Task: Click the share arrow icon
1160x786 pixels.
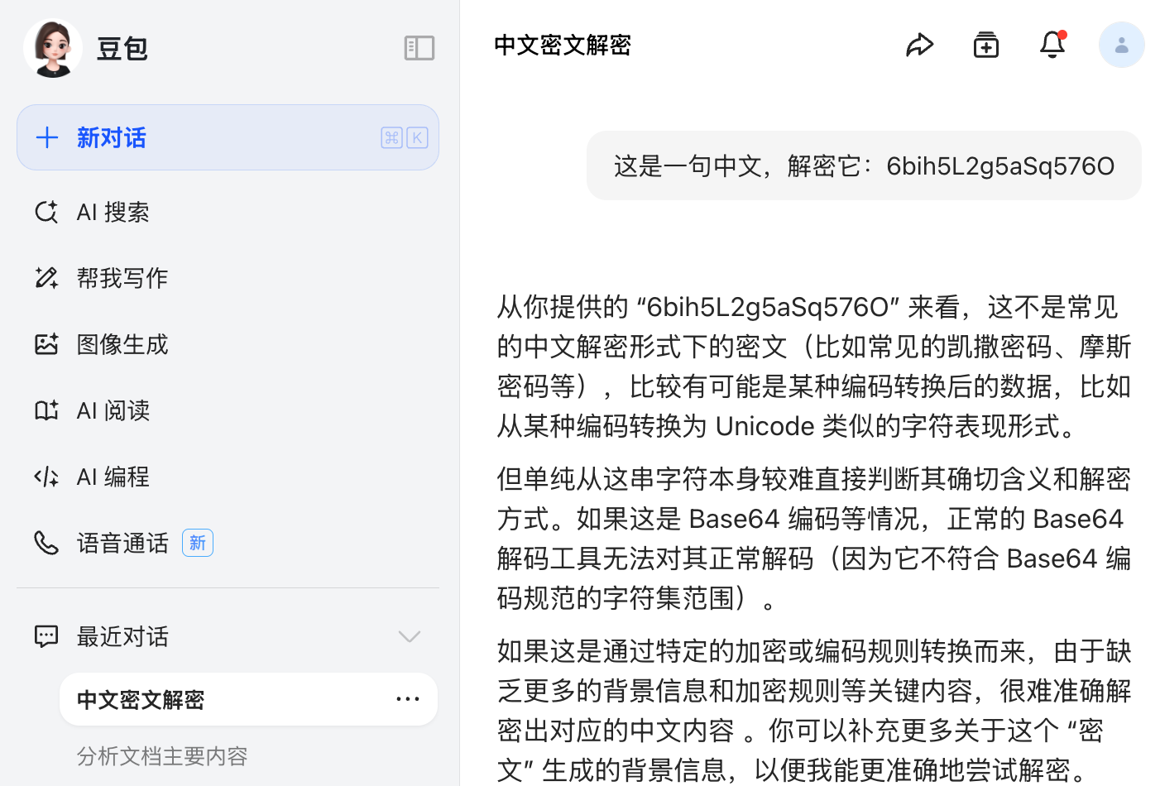Action: point(919,45)
